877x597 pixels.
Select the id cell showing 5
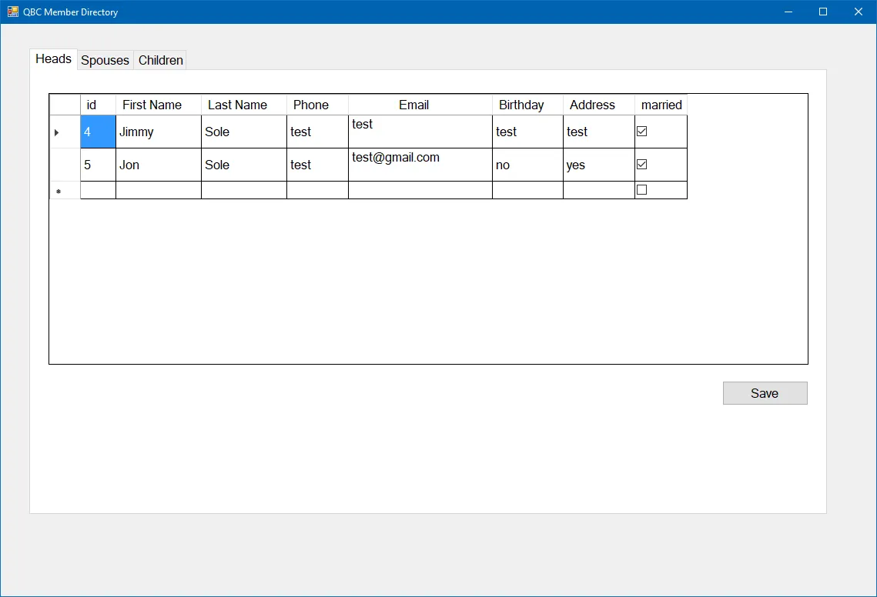pyautogui.click(x=98, y=165)
